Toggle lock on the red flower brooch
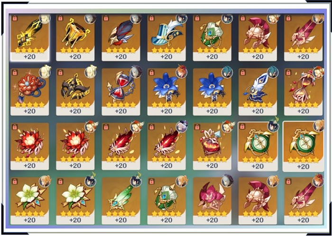Image resolution: width=332 pixels, height=236 pixels. tap(15, 73)
